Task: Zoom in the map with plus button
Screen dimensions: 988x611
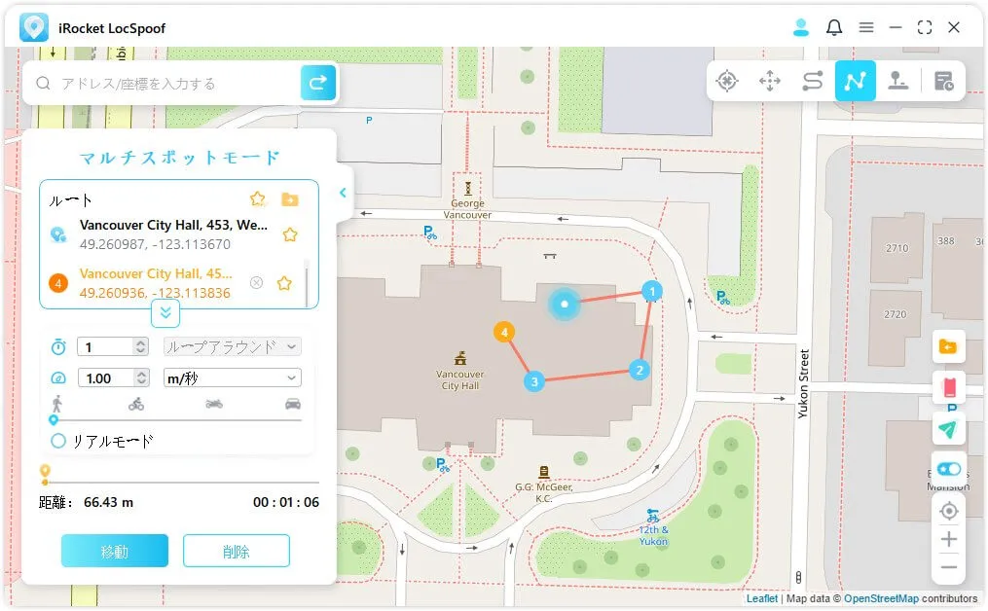Action: click(x=948, y=539)
